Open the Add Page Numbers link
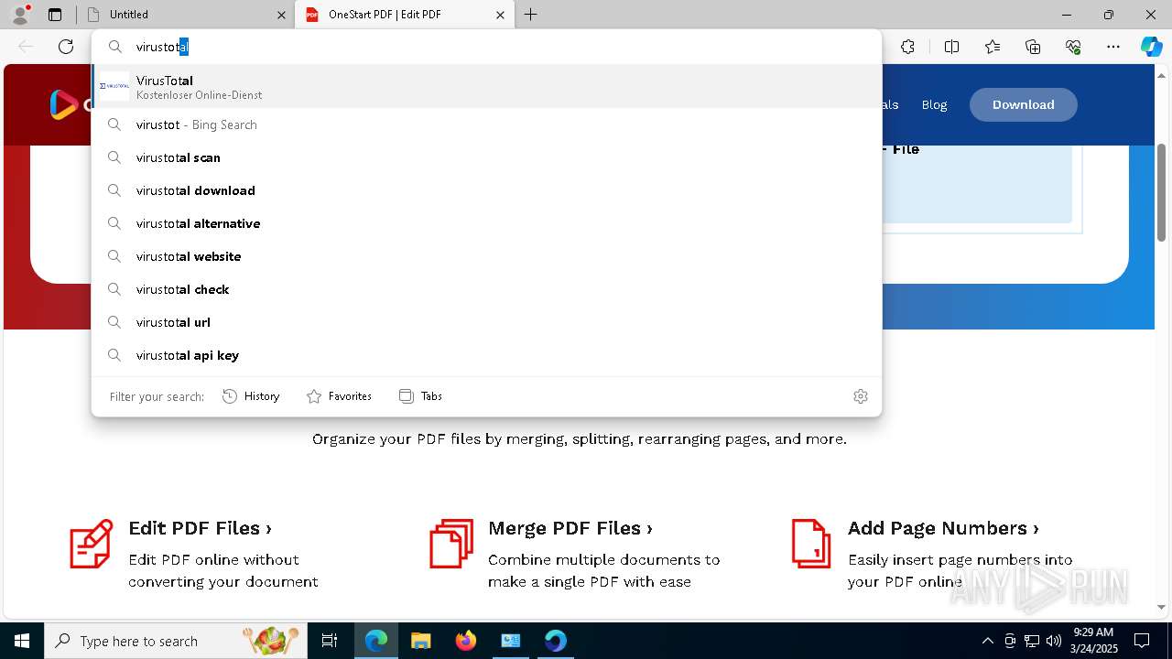The height and width of the screenshot is (659, 1172). pyautogui.click(x=943, y=528)
